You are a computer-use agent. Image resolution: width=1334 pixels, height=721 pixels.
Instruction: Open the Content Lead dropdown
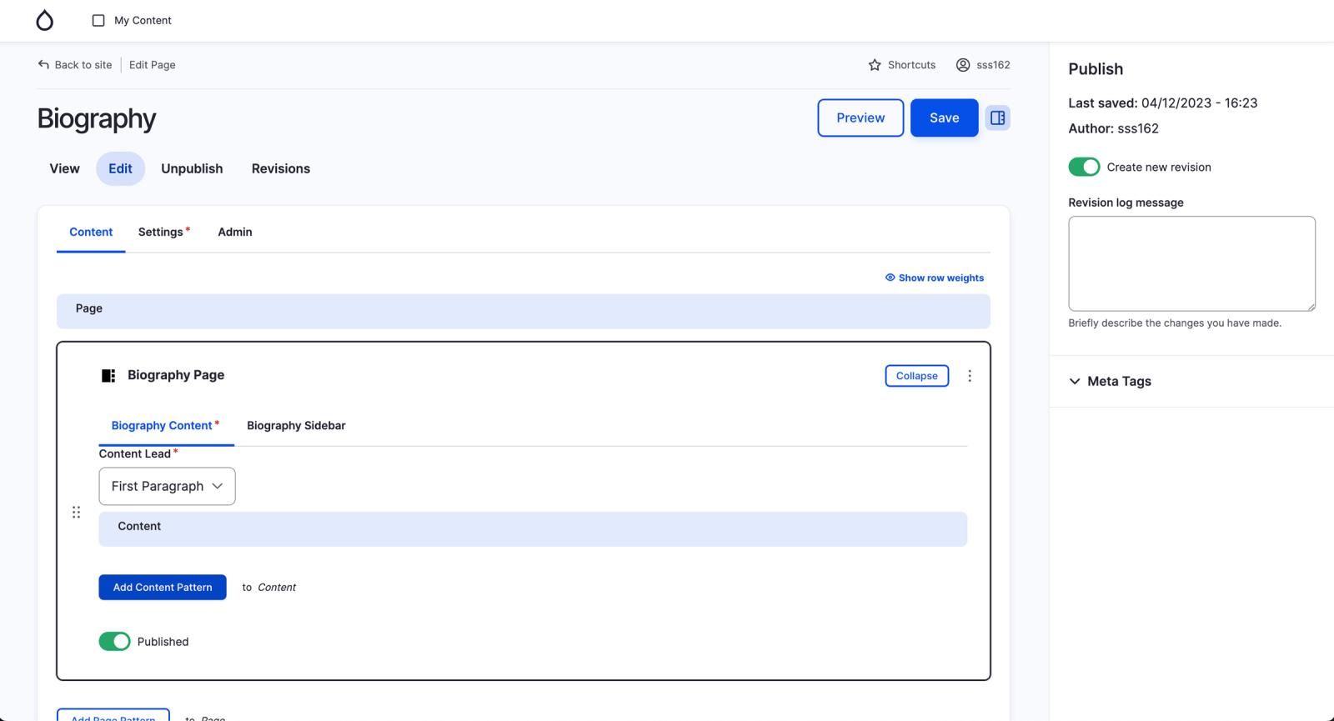coord(167,486)
